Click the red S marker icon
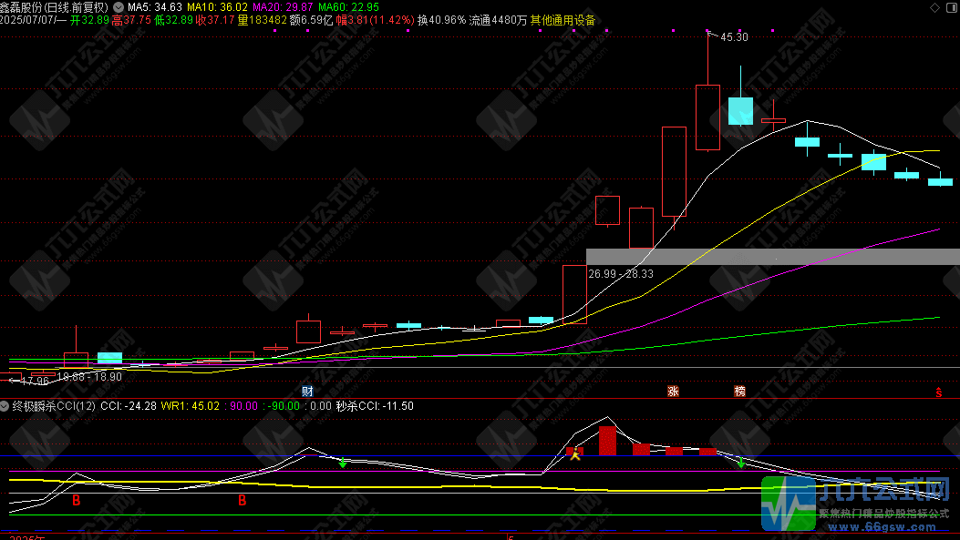This screenshot has height=540, width=960. tap(938, 392)
